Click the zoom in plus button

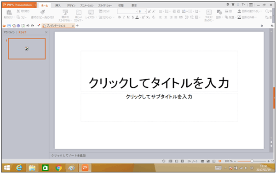(269, 161)
